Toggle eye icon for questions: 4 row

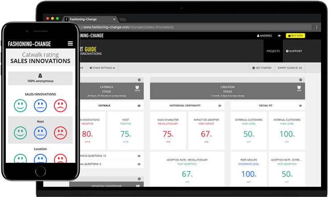point(139,164)
